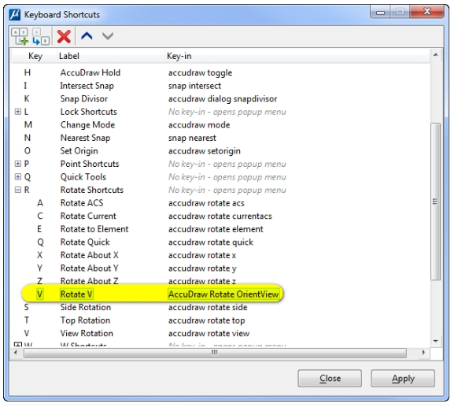Click the new shortcut icon in toolbar
458x407 pixels.
coord(20,36)
